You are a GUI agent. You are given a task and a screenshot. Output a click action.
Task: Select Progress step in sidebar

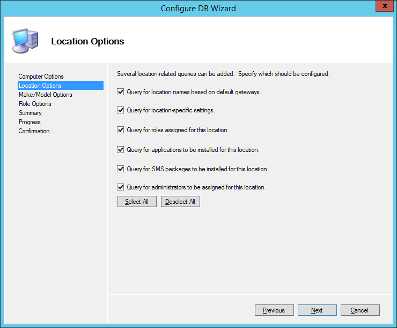tap(30, 122)
